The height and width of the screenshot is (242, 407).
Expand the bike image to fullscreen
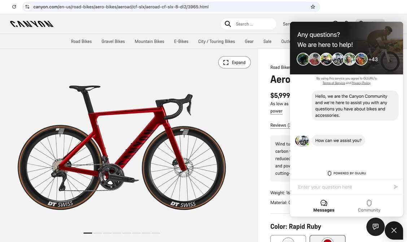coord(234,62)
